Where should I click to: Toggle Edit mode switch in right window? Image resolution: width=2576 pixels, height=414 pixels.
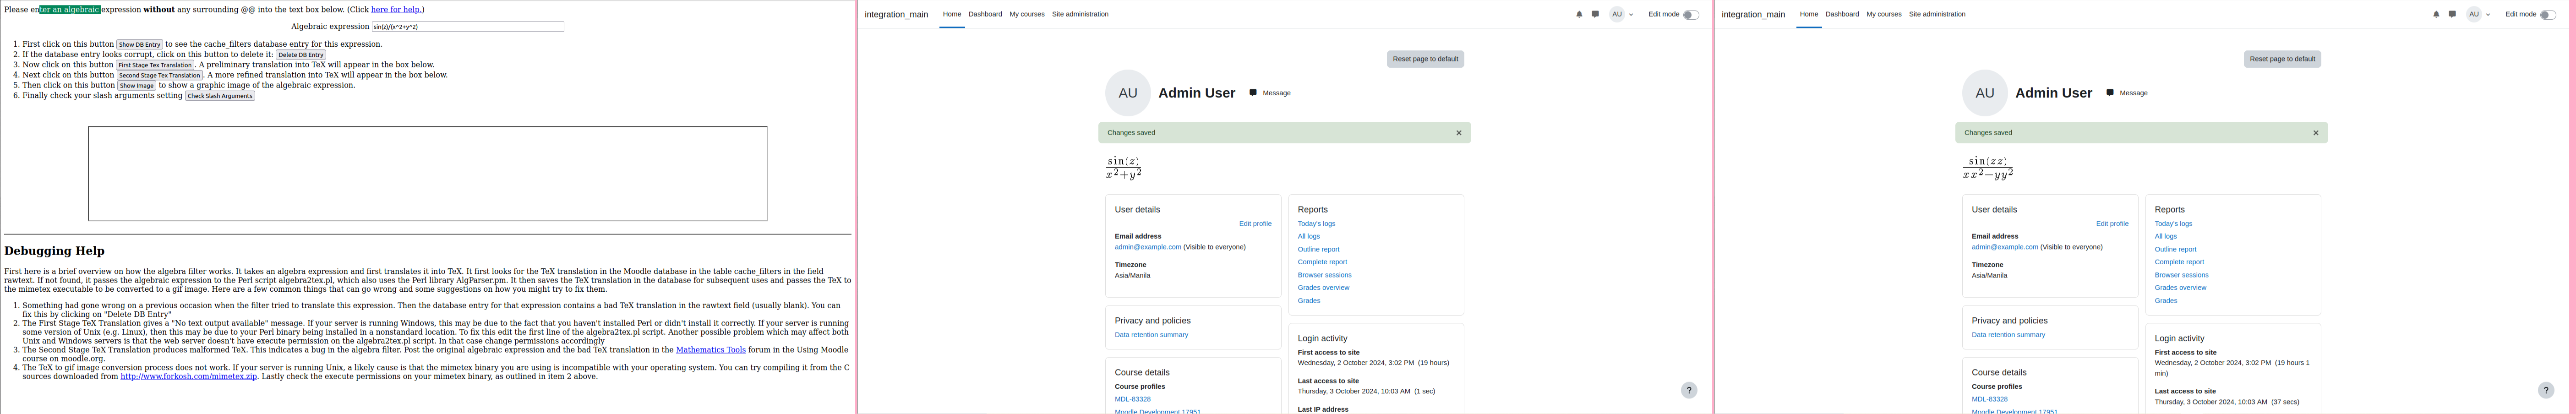2548,15
